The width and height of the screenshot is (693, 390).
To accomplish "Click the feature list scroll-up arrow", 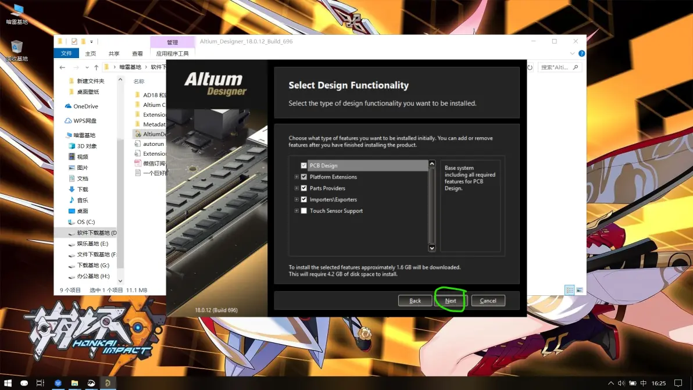I will (432, 164).
